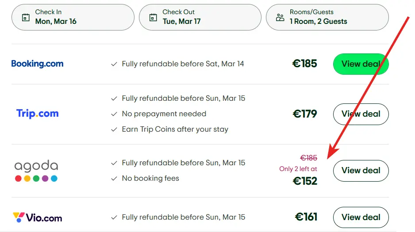Screen dimensions: 415x232
Task: Click the Booking.com logo
Action: click(37, 64)
